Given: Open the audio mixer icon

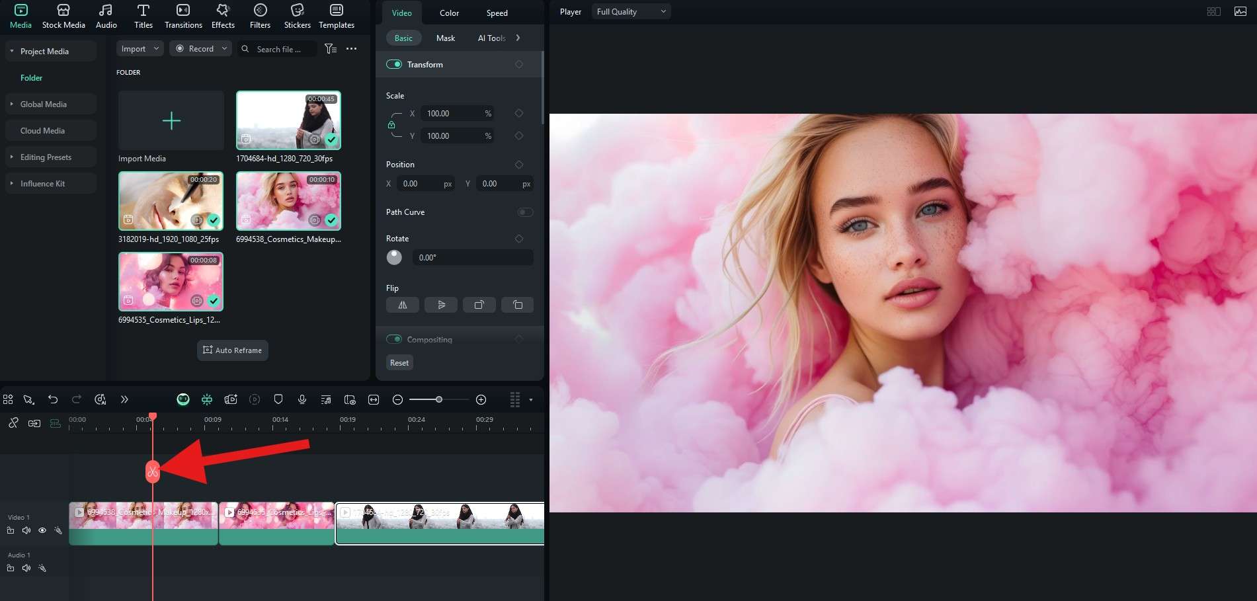Looking at the screenshot, I should pyautogui.click(x=326, y=399).
